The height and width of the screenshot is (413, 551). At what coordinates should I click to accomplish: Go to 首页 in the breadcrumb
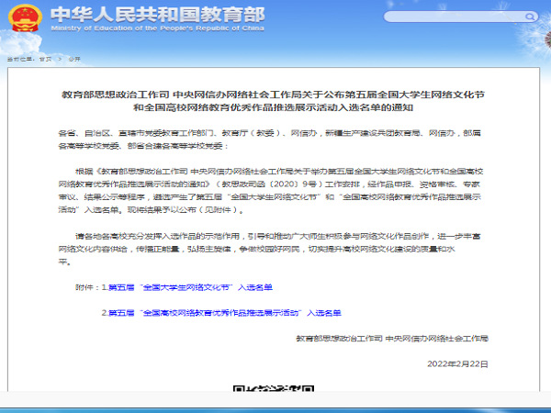43,57
